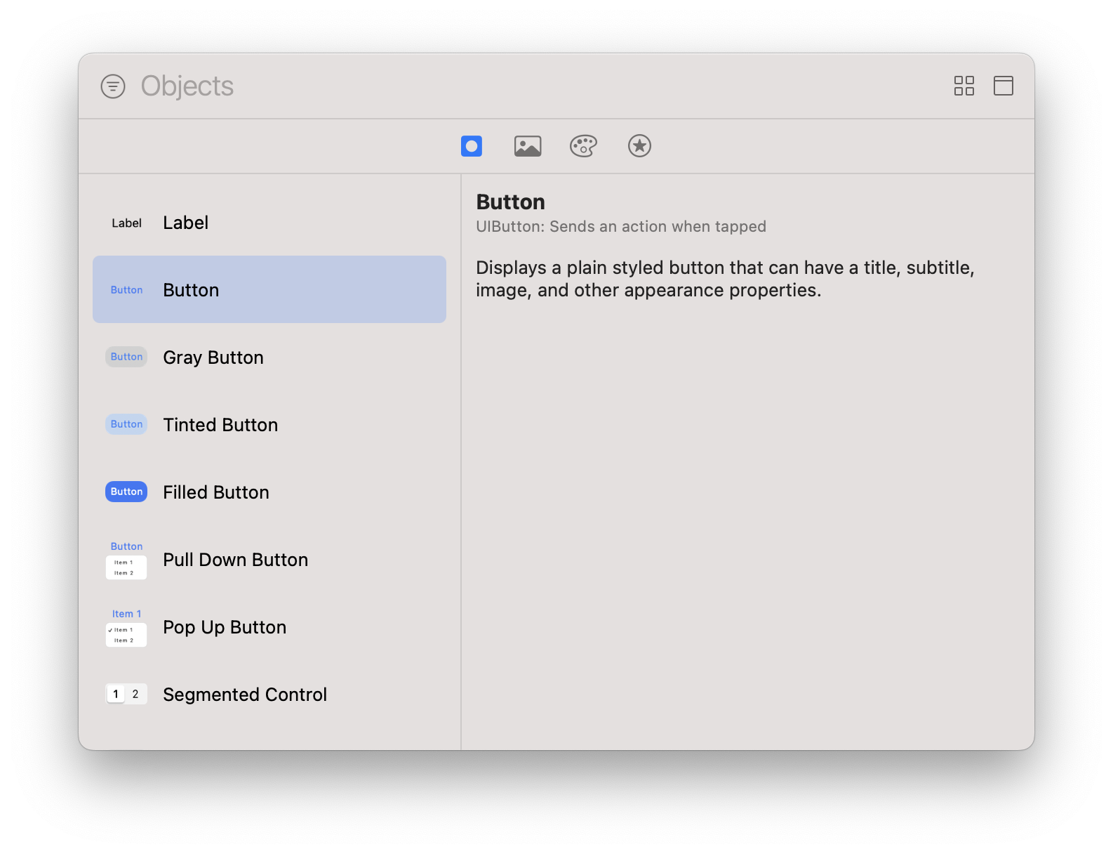Pick the Segmented Control row
The height and width of the screenshot is (854, 1113).
pyautogui.click(x=269, y=694)
